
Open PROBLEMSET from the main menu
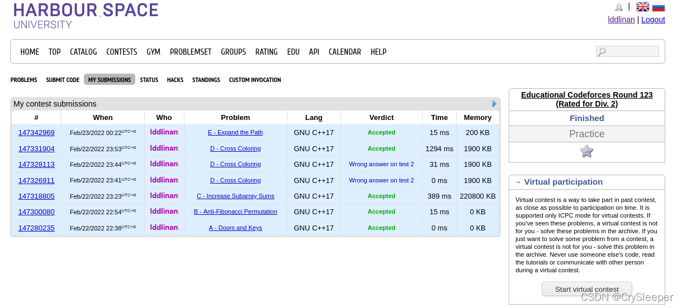click(x=191, y=52)
